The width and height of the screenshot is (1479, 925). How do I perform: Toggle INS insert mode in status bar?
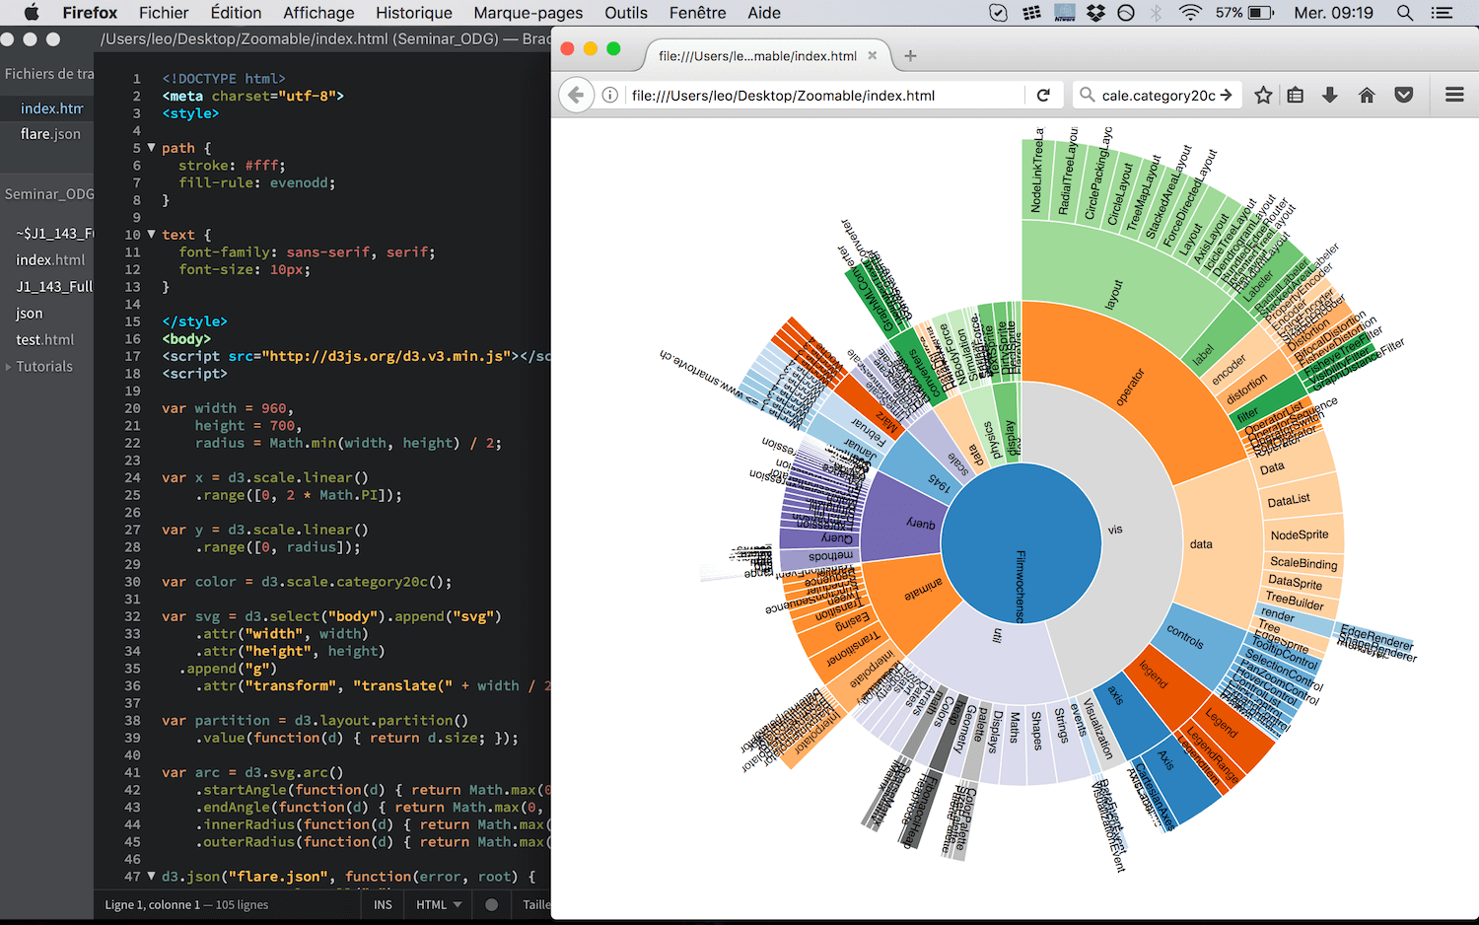[383, 904]
